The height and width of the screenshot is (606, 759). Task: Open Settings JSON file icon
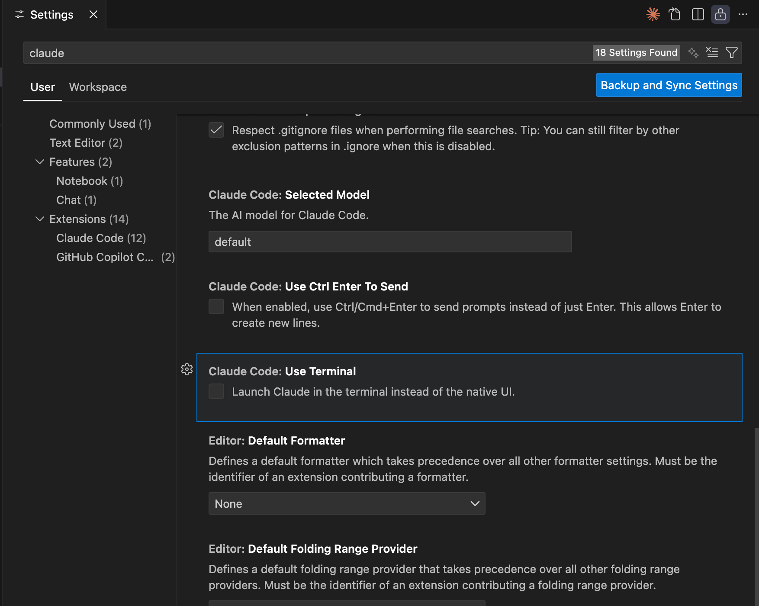(675, 14)
